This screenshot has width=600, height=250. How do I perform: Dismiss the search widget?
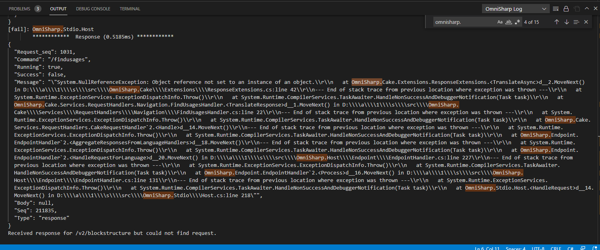click(586, 22)
